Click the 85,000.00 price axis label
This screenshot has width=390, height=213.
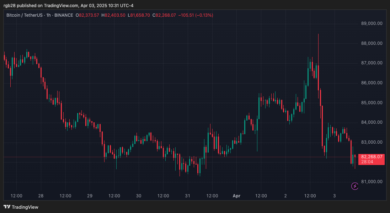[372, 103]
